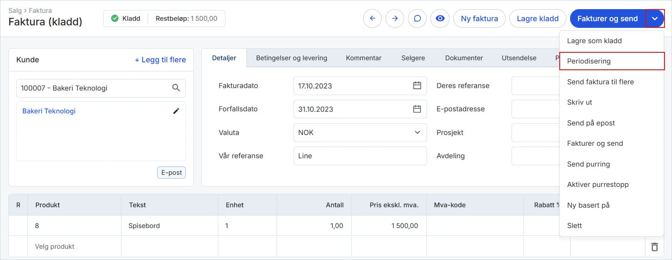672x260 pixels.
Task: Click the Legg til flere link
Action: [160, 60]
